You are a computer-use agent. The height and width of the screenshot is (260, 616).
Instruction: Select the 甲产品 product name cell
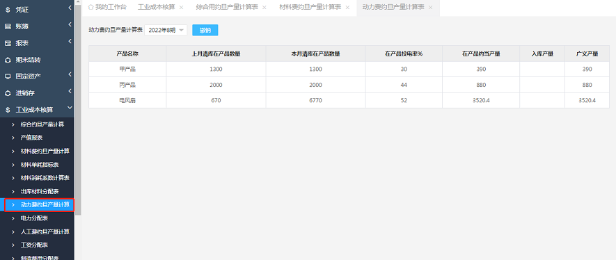pos(127,69)
